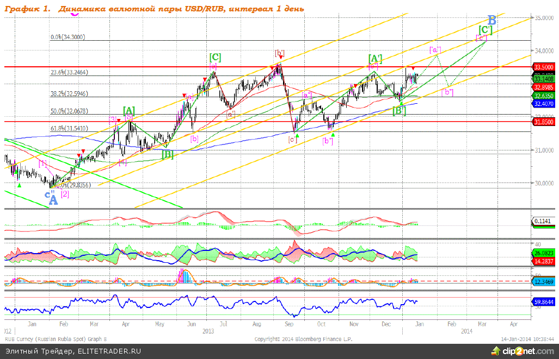Click the 32.4070 blue price tag
This screenshot has height=359, width=559.
click(x=543, y=103)
